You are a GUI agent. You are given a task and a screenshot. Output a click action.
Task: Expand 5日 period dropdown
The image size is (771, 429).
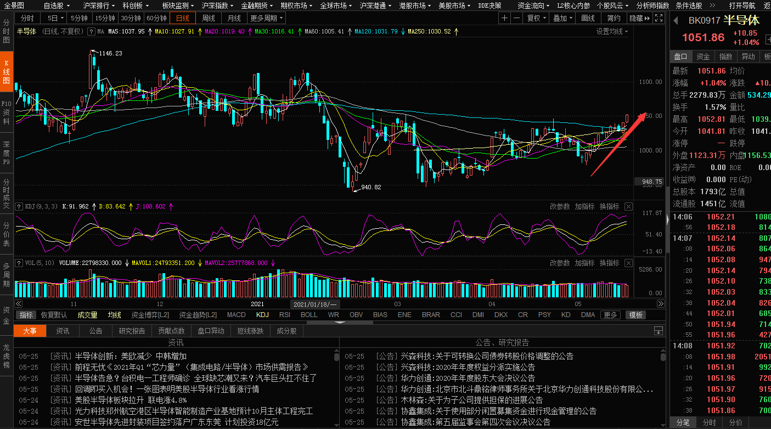point(56,18)
